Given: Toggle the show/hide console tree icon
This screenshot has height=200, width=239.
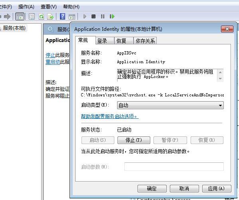Looking at the screenshot, I should click(20, 16).
